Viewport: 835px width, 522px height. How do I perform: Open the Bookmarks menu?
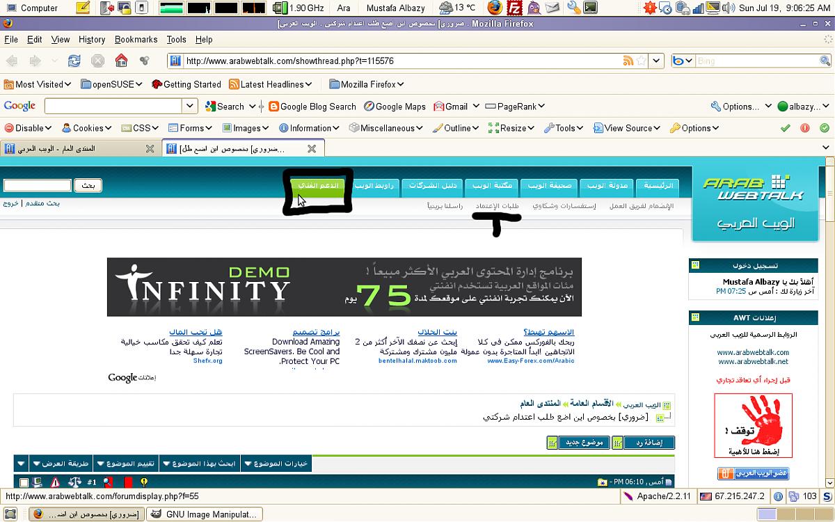tap(136, 40)
